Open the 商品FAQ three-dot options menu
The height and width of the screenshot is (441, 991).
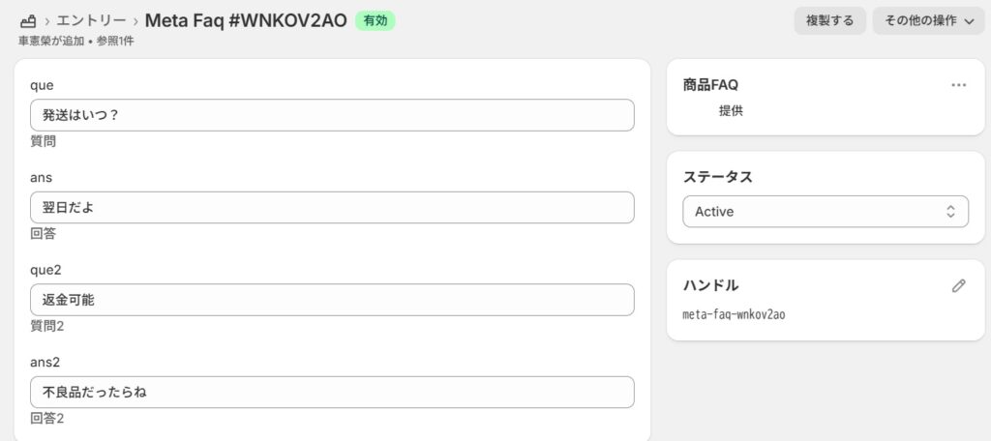point(958,85)
